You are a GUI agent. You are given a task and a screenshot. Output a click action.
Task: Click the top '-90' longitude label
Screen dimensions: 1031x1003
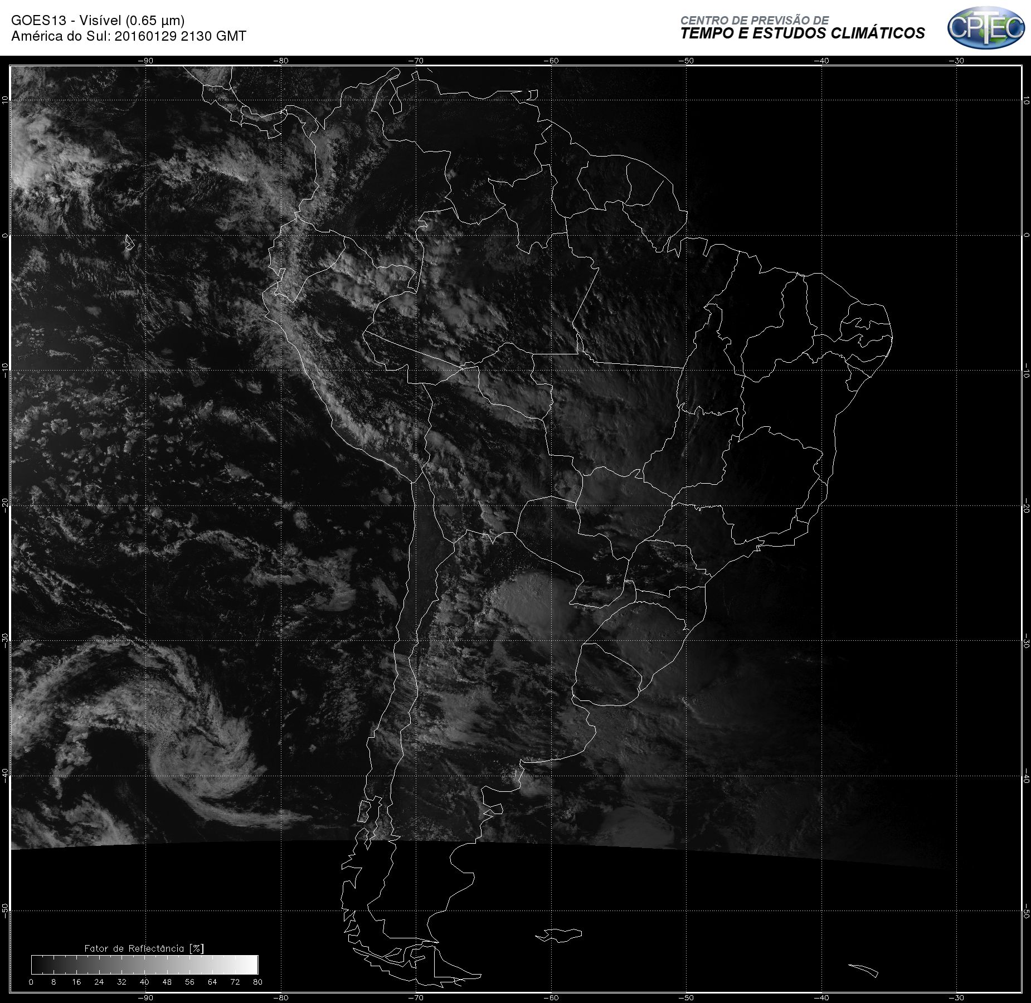coord(145,61)
